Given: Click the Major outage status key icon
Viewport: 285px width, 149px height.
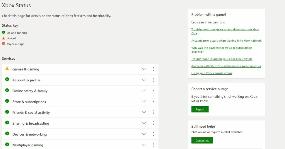Looking at the screenshot, I should pos(3,44).
